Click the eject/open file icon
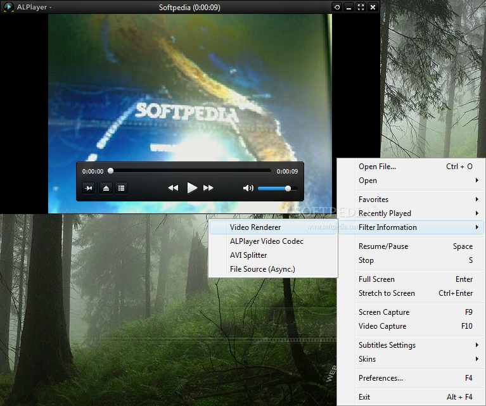The height and width of the screenshot is (406, 486). point(106,188)
